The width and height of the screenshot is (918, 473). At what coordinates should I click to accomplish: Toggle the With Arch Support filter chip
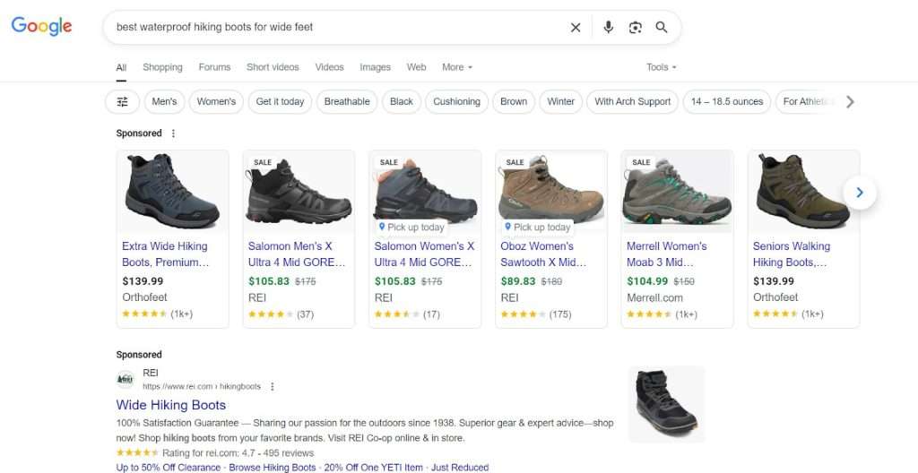point(632,102)
